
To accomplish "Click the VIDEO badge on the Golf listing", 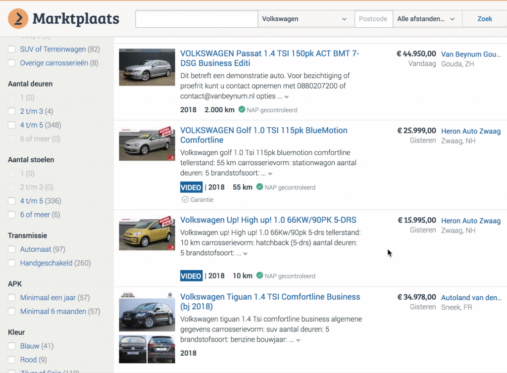I will [191, 187].
